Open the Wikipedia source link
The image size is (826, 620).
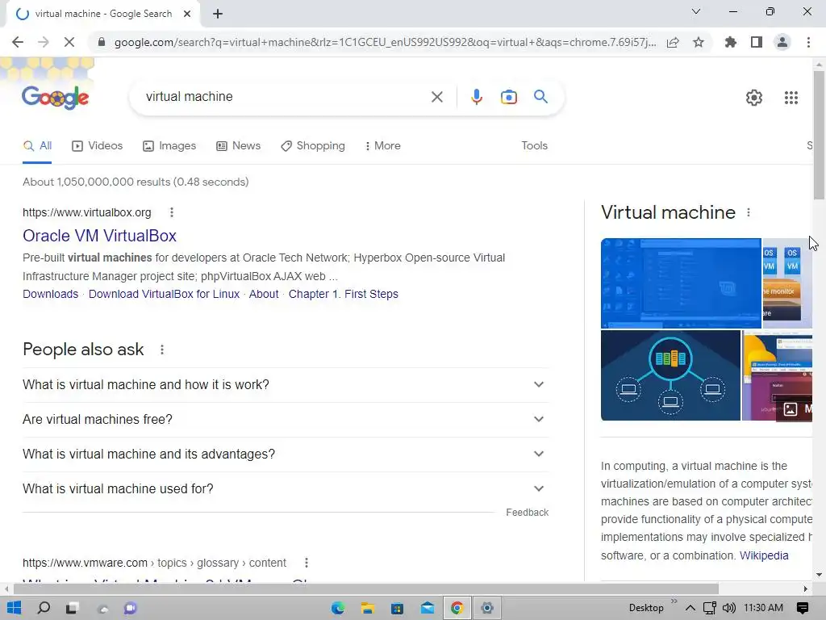click(764, 555)
